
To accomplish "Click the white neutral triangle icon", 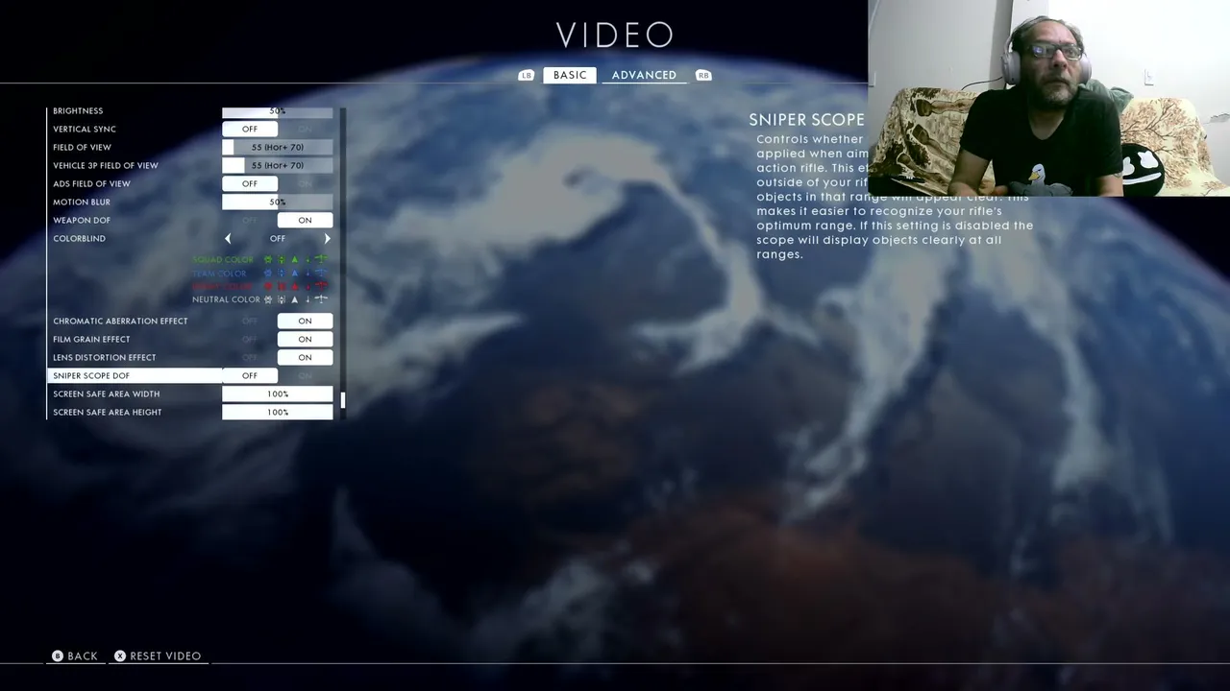I will [295, 299].
